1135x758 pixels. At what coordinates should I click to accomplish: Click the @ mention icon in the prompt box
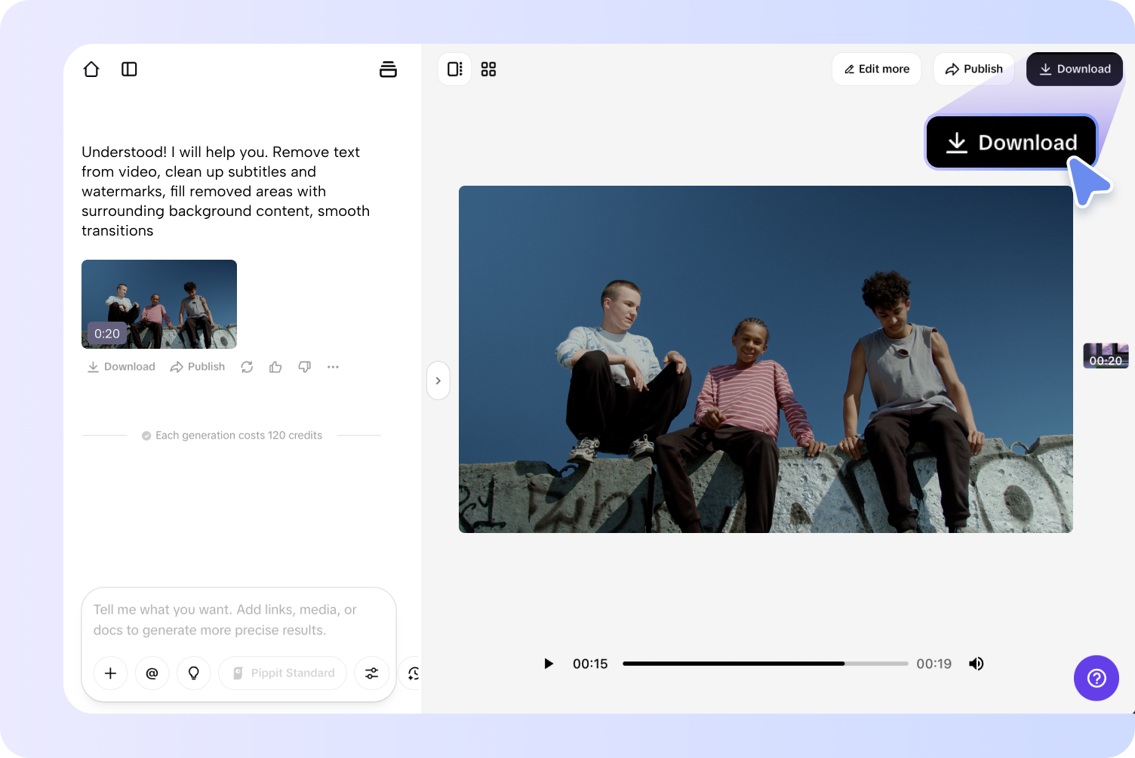(x=152, y=673)
